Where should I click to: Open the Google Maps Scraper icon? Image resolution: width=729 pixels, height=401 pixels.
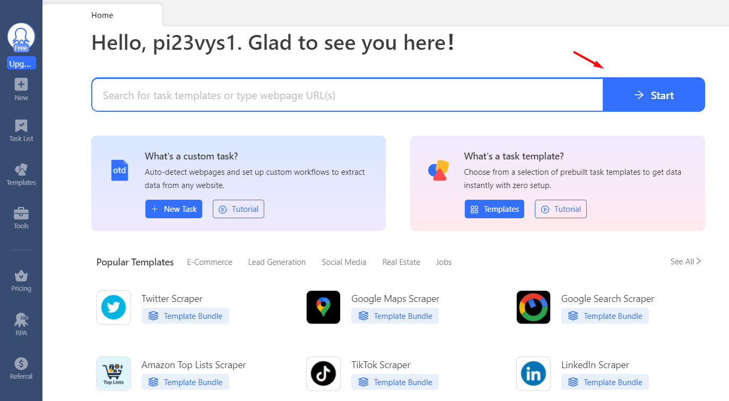coord(323,307)
